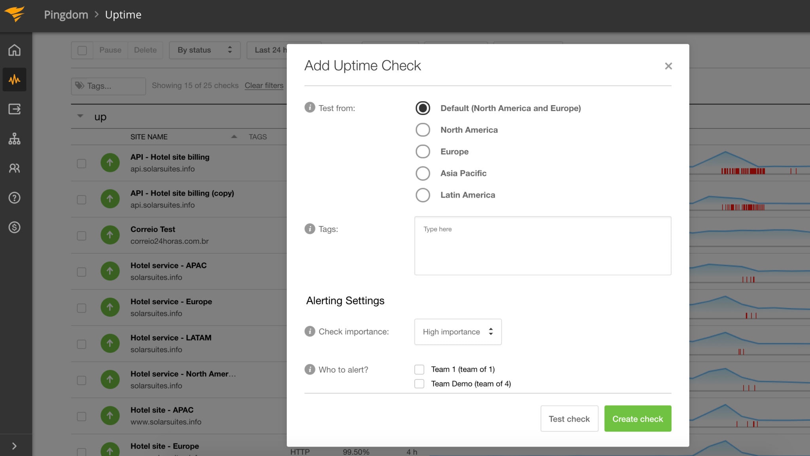810x456 pixels.
Task: Click the Integrations sidebar icon
Action: pyautogui.click(x=14, y=139)
